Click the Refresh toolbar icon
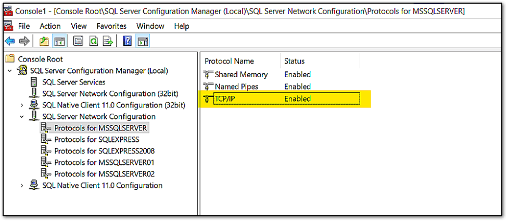This screenshot has height=221, width=507. (x=93, y=41)
